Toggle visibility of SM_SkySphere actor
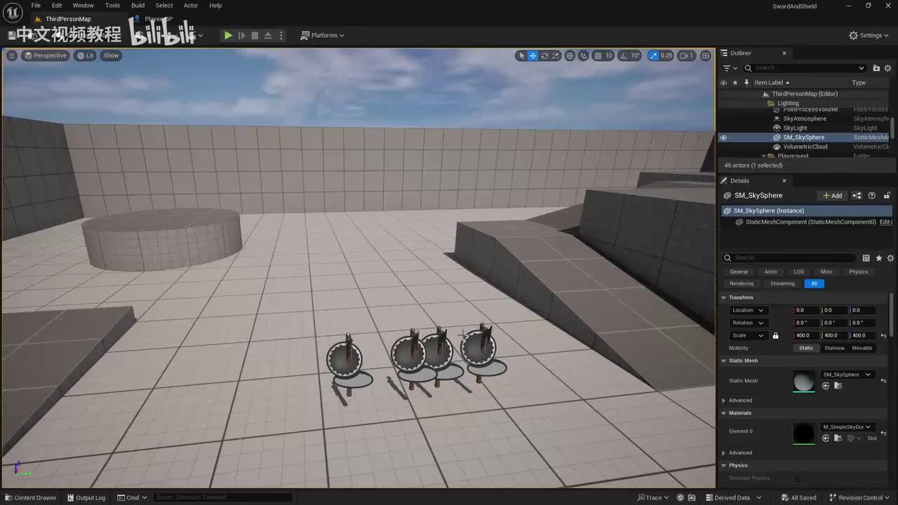The image size is (898, 505). coord(723,137)
